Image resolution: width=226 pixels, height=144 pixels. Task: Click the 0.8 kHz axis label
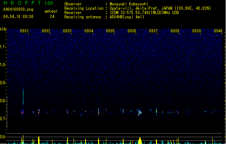point(3,101)
